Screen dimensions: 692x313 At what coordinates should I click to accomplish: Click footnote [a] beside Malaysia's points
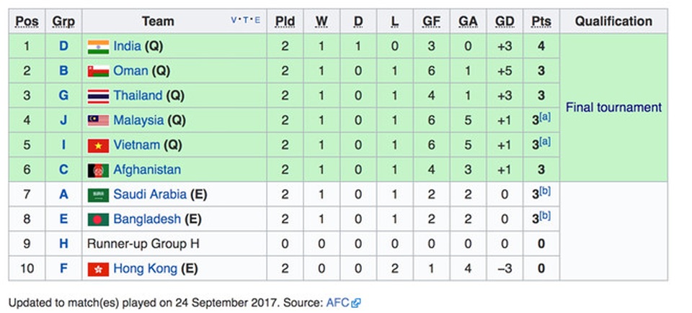[x=546, y=117]
